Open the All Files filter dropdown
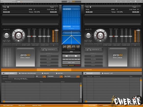This screenshot has width=143, height=107. point(78,76)
